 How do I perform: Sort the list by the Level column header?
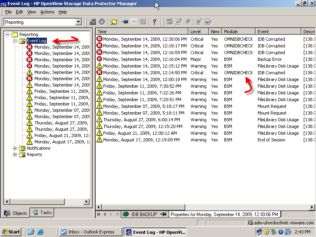pos(198,32)
